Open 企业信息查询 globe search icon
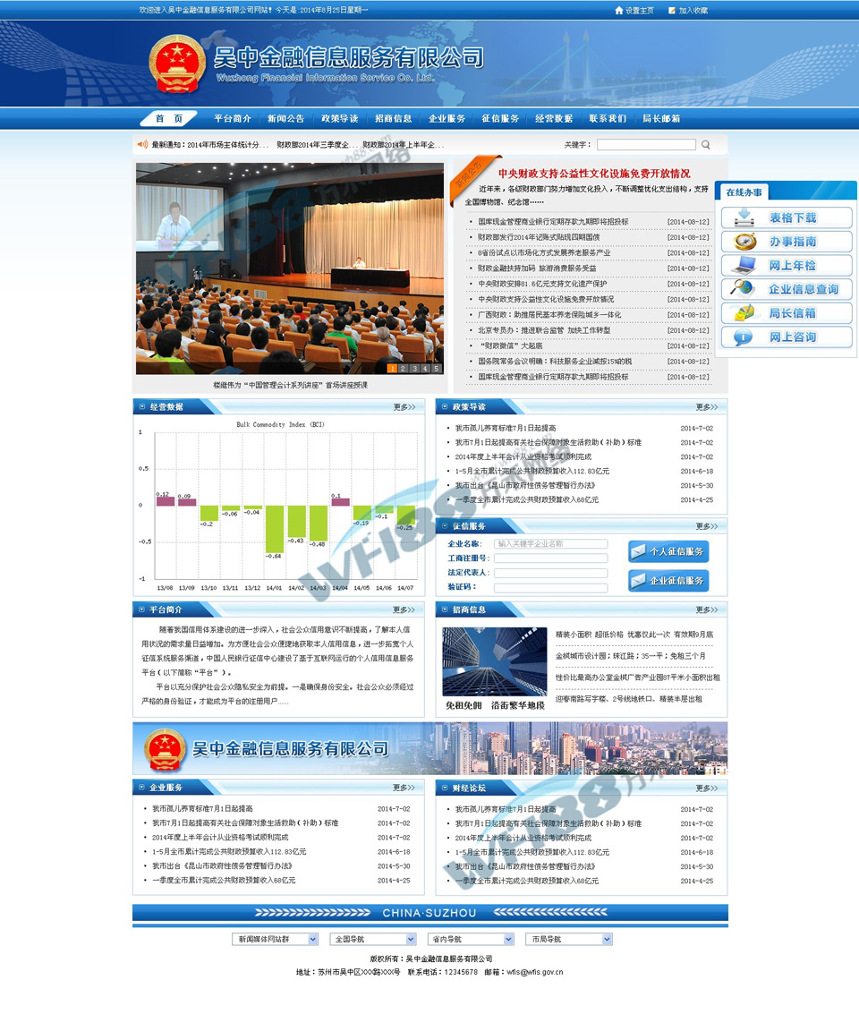The height and width of the screenshot is (1014, 859). [x=744, y=289]
